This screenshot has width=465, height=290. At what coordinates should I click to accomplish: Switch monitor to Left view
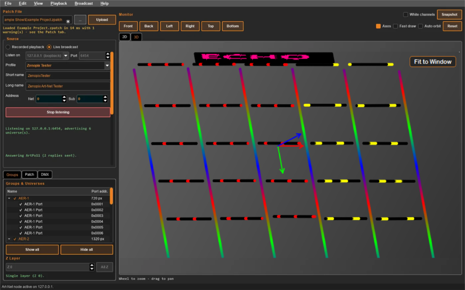pos(169,26)
